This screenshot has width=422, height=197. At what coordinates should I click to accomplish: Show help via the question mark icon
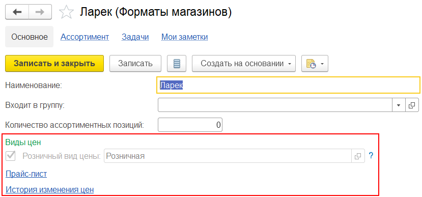pyautogui.click(x=371, y=156)
